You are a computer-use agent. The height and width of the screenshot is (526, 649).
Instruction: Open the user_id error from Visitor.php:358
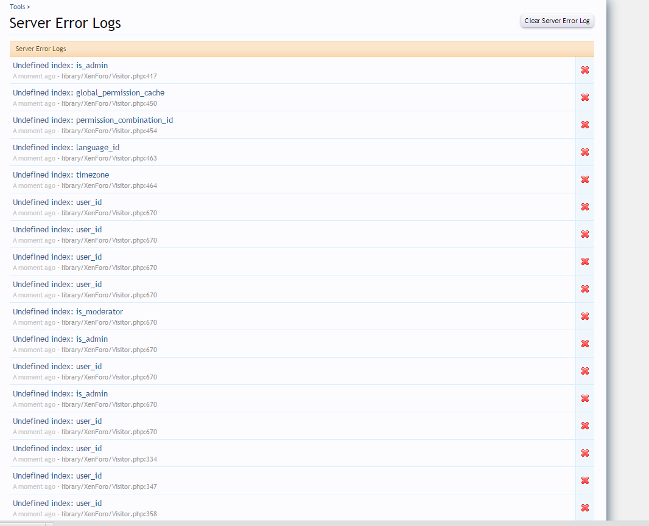(x=57, y=504)
